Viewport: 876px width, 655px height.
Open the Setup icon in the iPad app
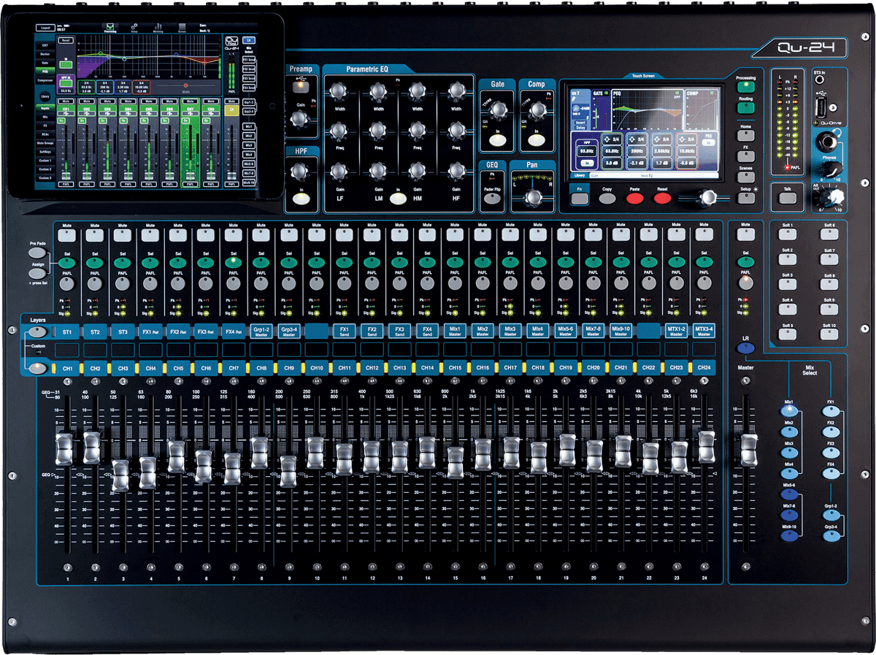134,28
